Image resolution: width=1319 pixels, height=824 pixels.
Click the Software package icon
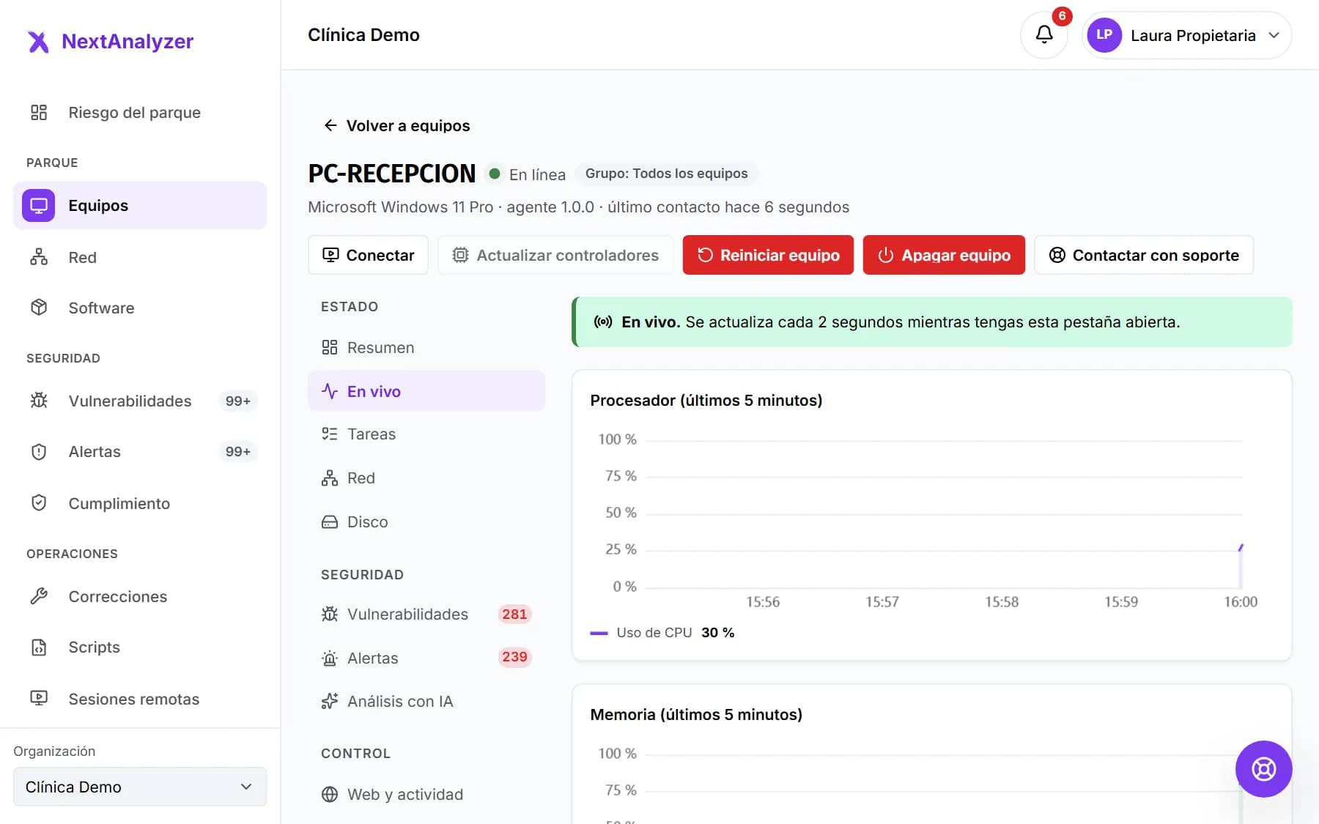(x=39, y=308)
